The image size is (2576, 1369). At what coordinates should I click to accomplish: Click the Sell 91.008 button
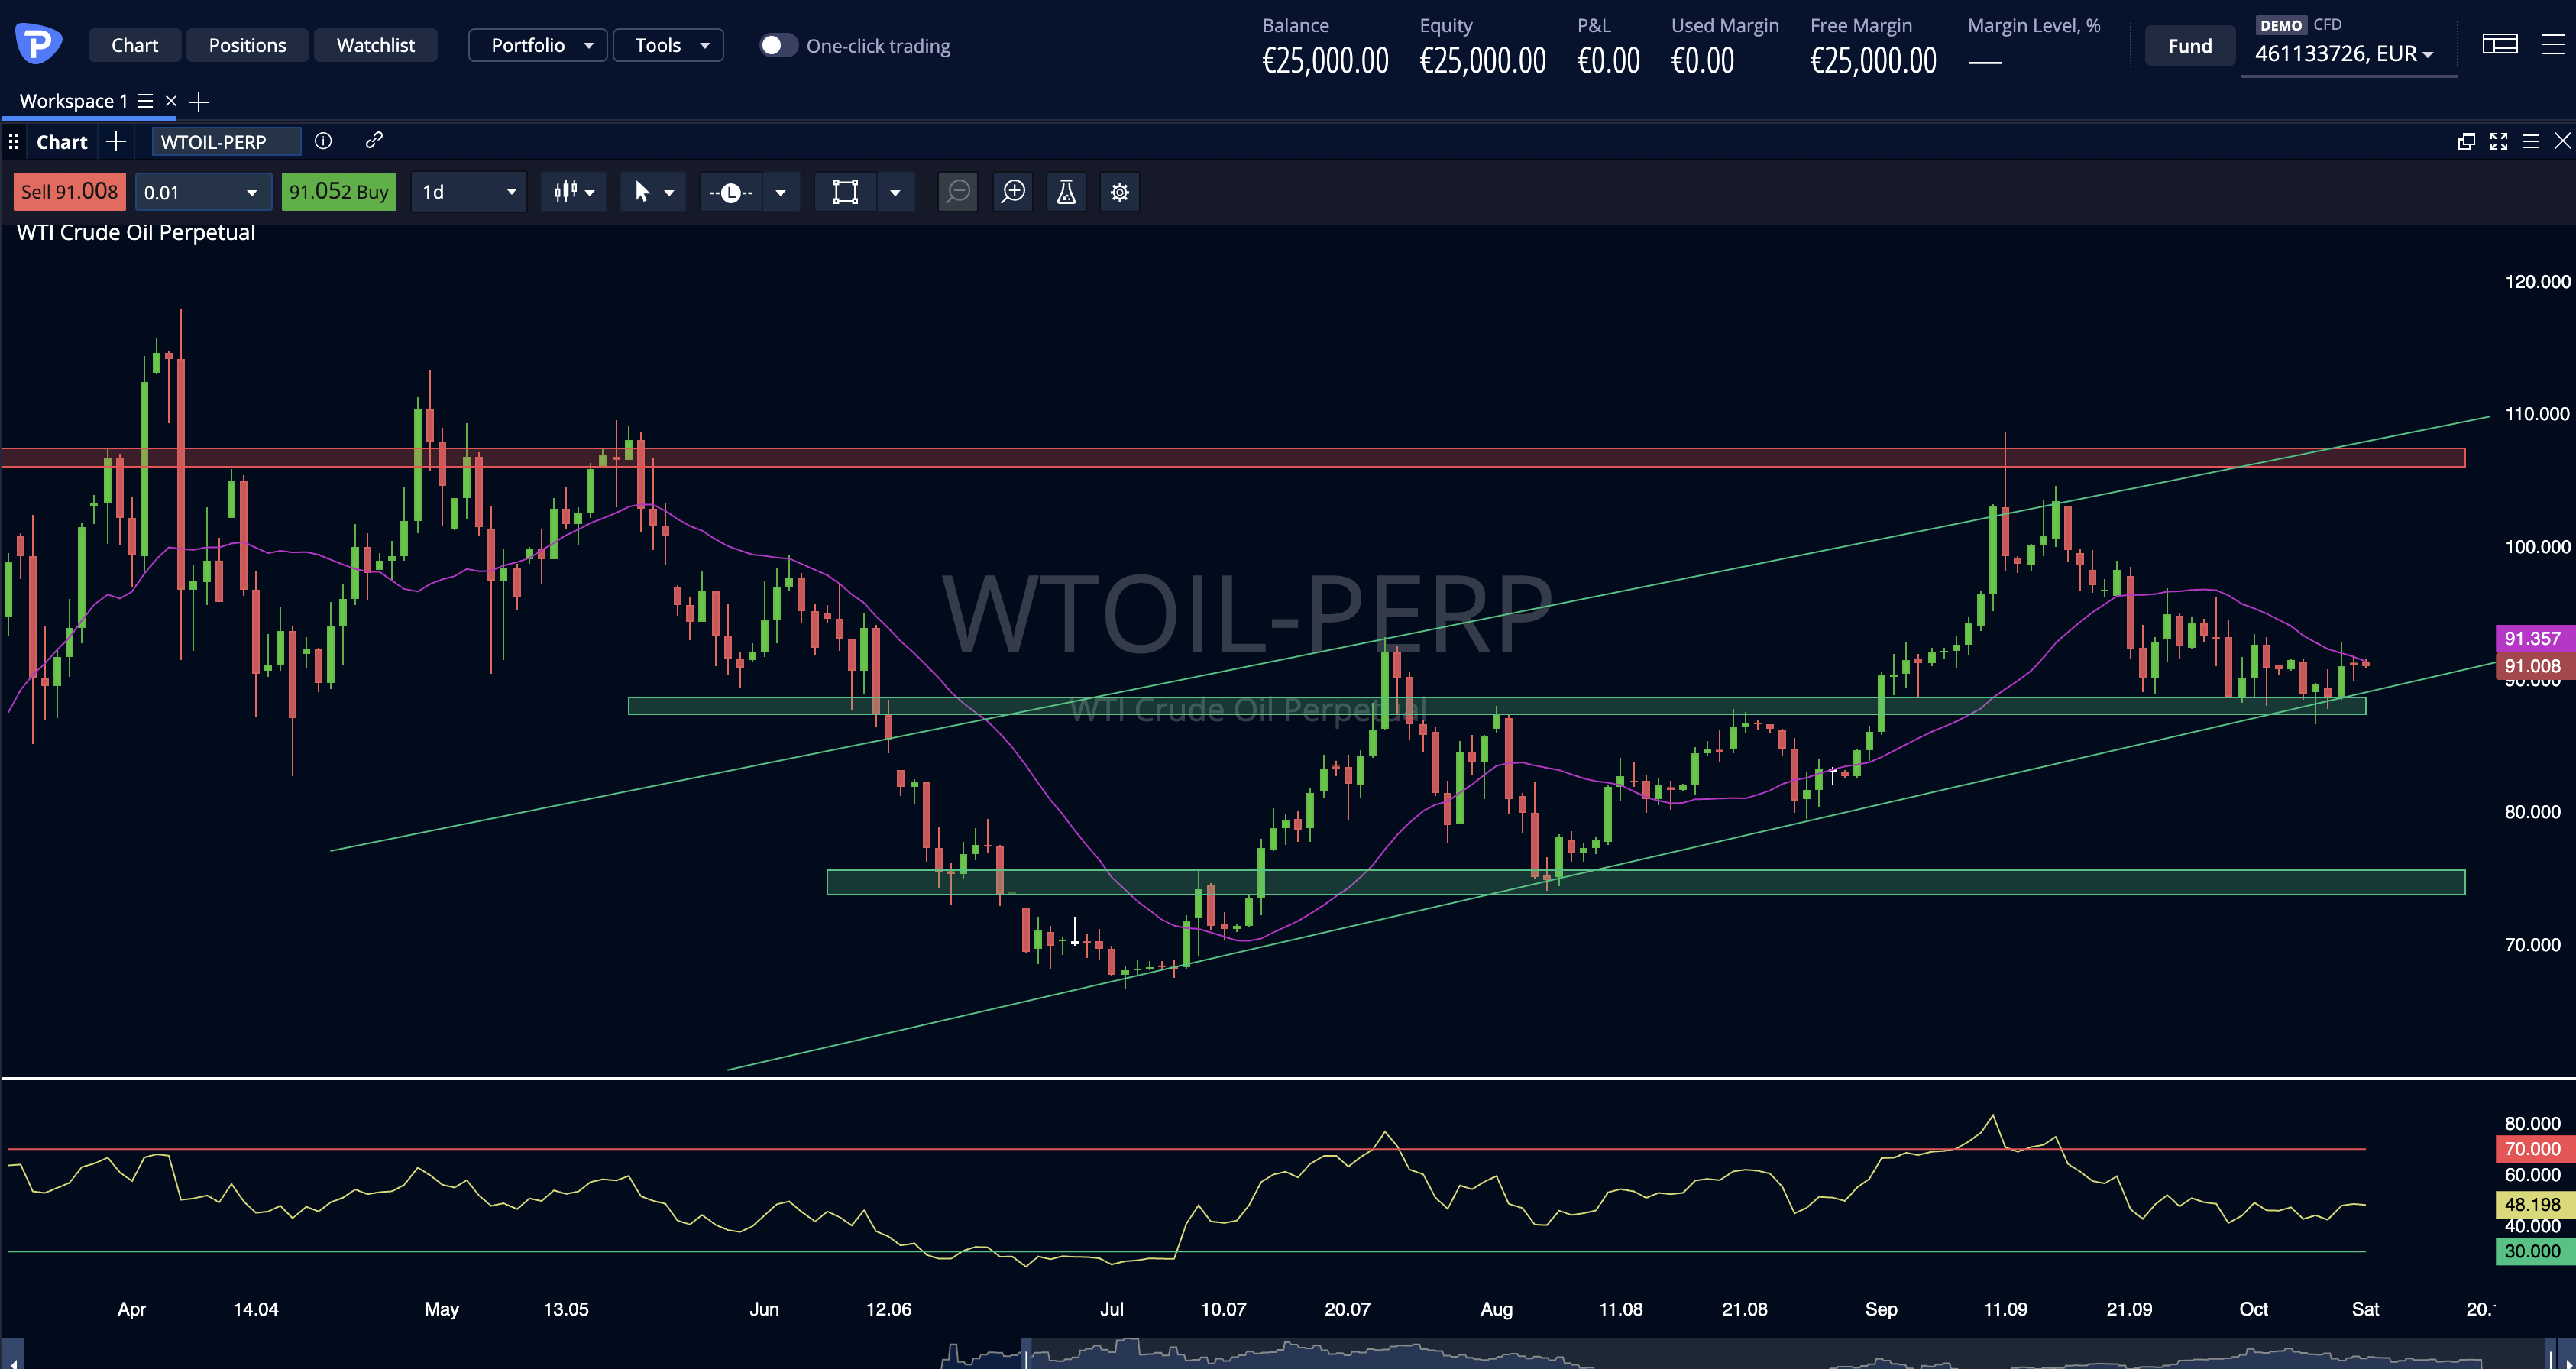(69, 192)
